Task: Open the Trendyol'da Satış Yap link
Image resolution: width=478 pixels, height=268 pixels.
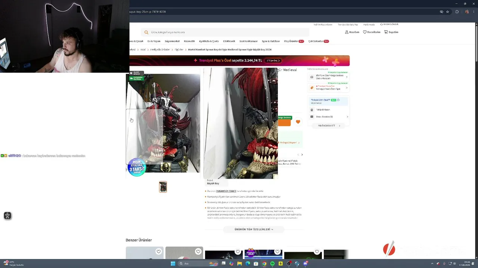Action: (x=348, y=25)
